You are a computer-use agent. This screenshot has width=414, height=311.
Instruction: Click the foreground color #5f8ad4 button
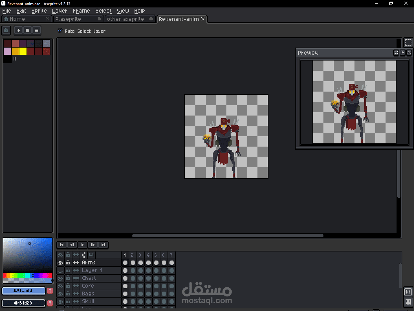[x=24, y=291]
